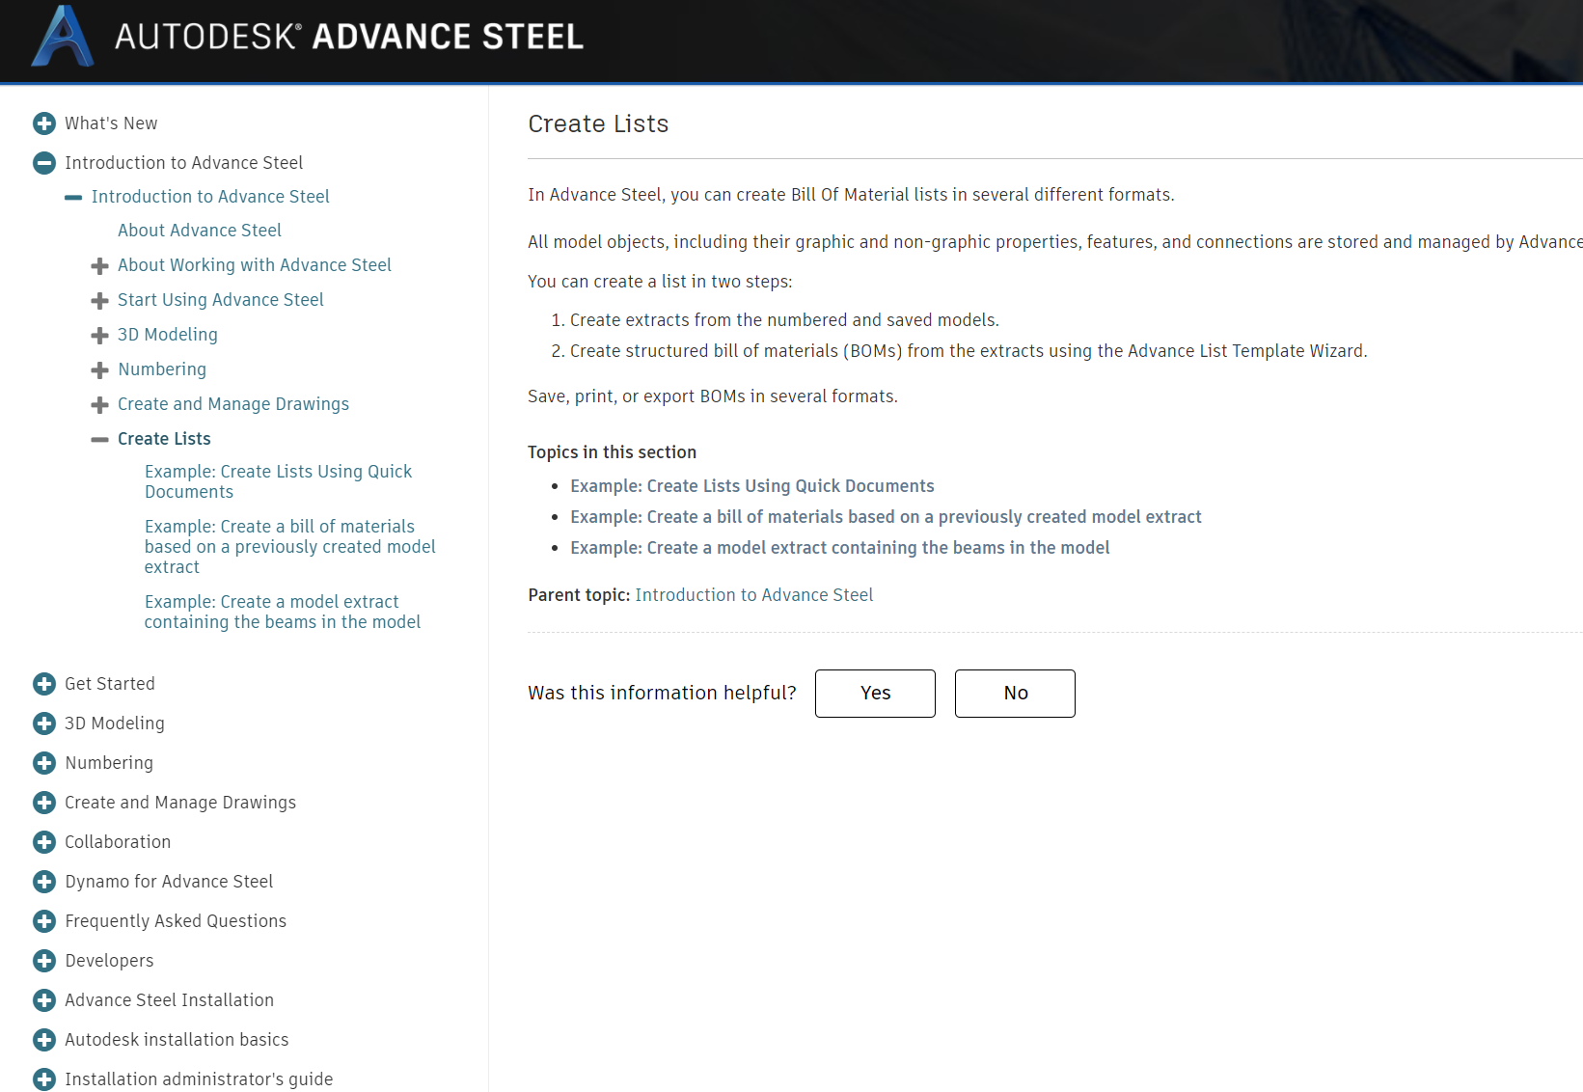Expand the Get Started plus icon
1583x1092 pixels.
[x=44, y=684]
